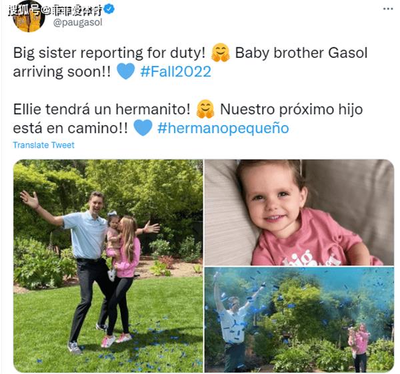The height and width of the screenshot is (374, 400).
Task: Open the blue confetti reveal photo
Action: click(x=299, y=320)
